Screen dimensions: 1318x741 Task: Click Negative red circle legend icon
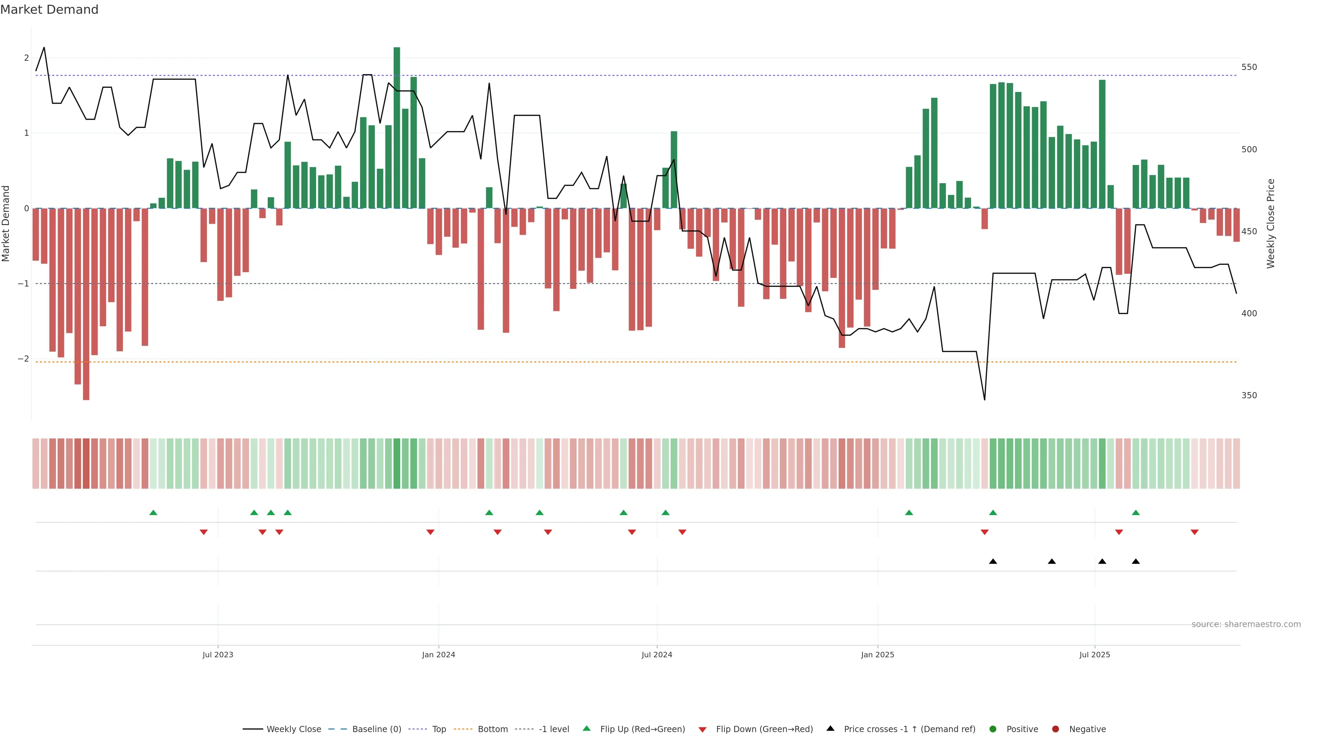[1055, 729]
